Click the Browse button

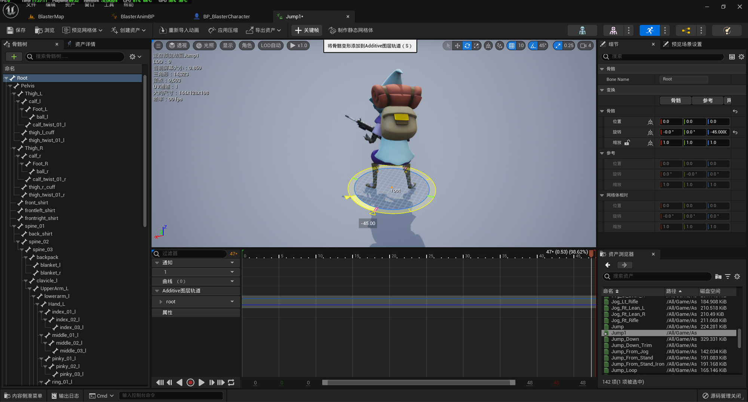point(45,30)
